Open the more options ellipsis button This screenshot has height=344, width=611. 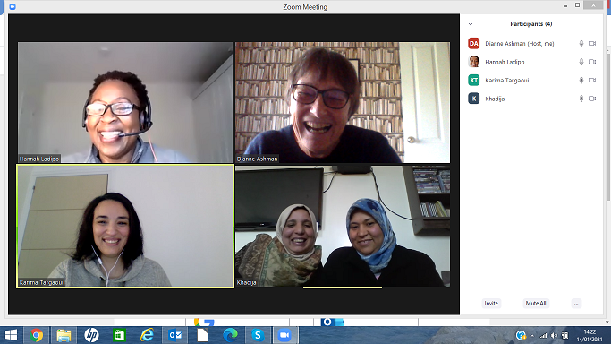tap(576, 304)
